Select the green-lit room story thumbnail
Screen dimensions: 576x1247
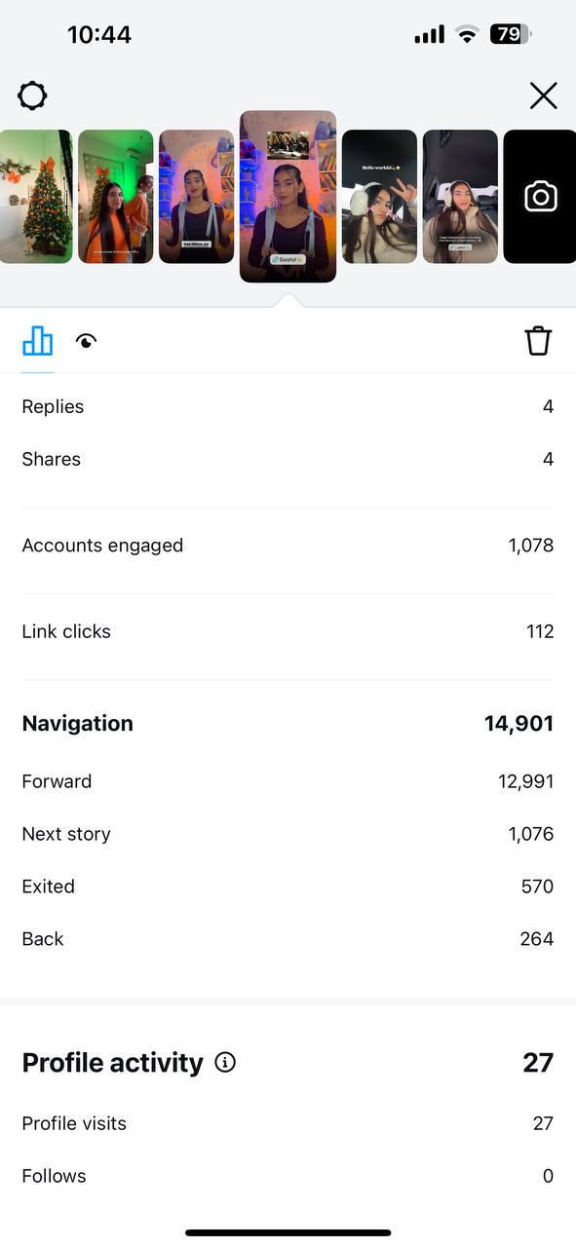click(116, 197)
